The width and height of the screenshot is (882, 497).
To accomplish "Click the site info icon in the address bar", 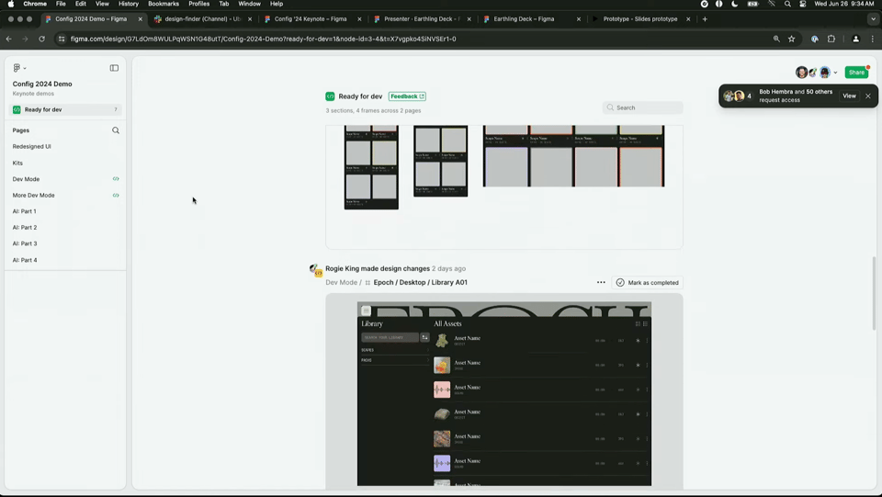I will [x=62, y=39].
